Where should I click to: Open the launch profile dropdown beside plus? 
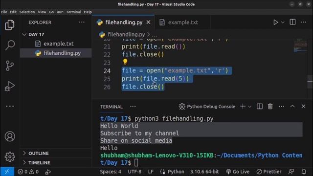(250, 107)
